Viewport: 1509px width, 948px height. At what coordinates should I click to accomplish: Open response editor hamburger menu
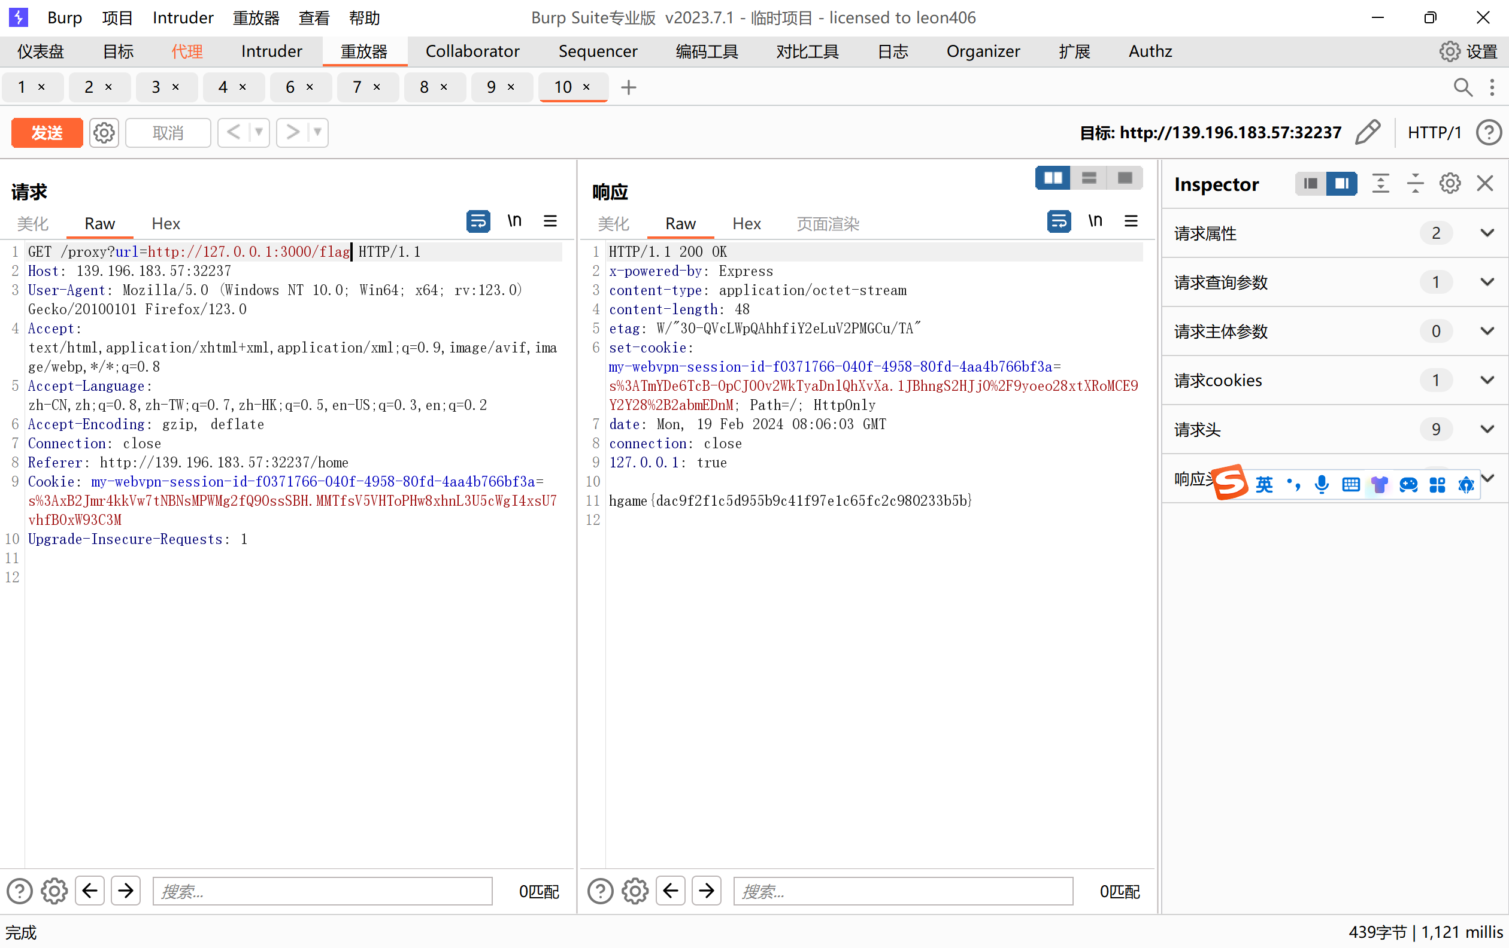[1131, 221]
